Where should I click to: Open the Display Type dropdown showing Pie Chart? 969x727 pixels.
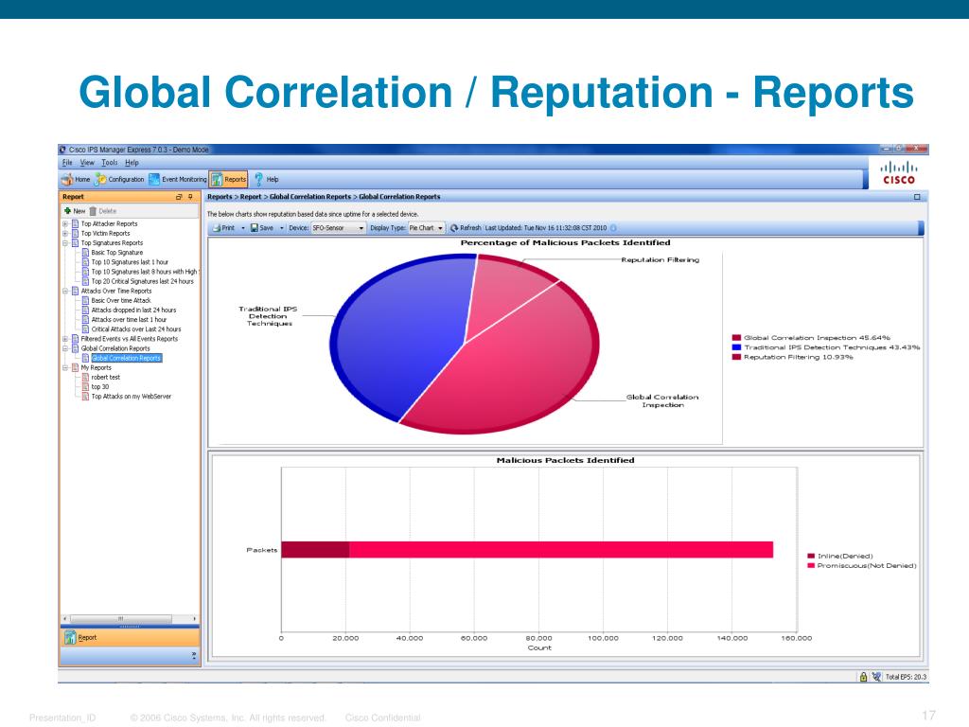(x=427, y=228)
